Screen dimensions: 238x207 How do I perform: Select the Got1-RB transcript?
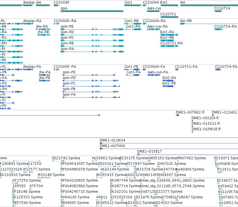tap(133, 24)
